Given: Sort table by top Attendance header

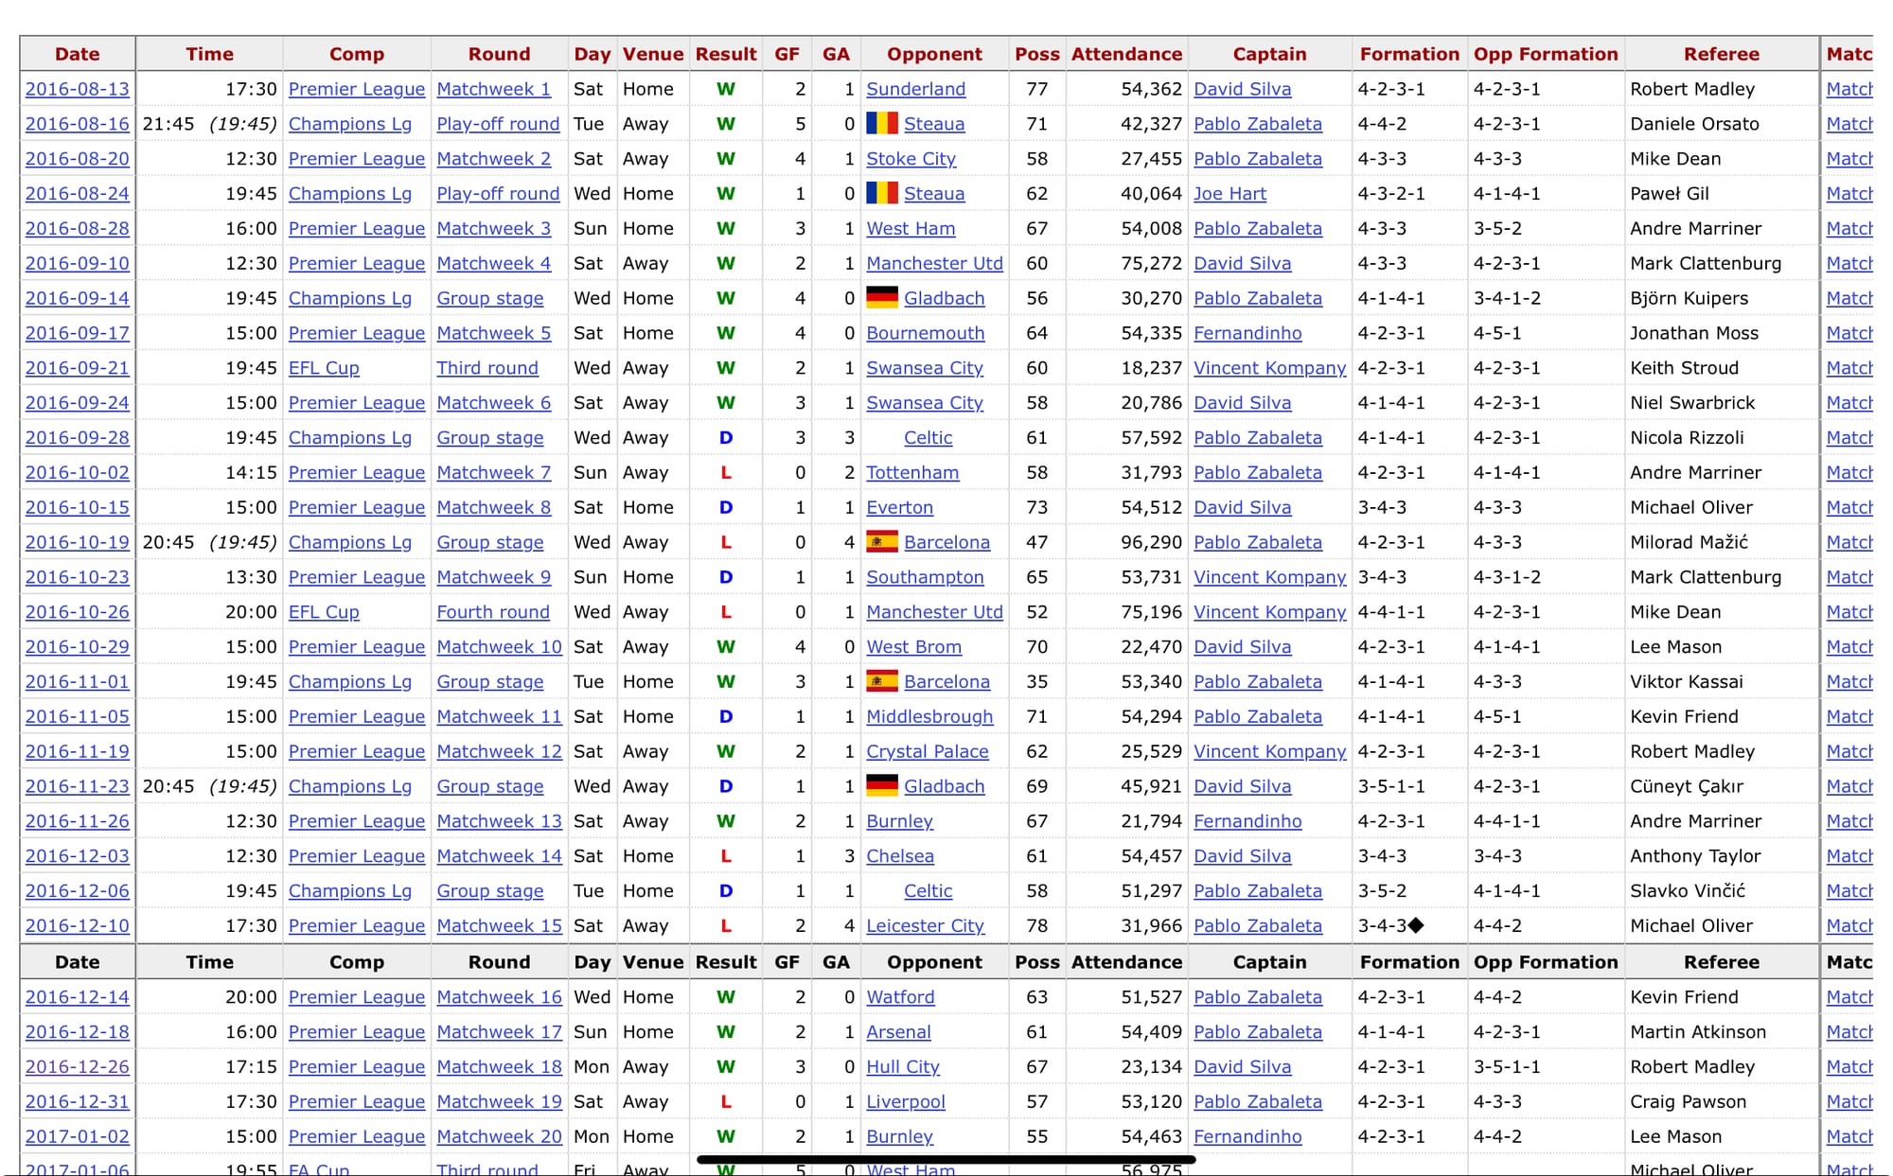Looking at the screenshot, I should click(x=1126, y=54).
